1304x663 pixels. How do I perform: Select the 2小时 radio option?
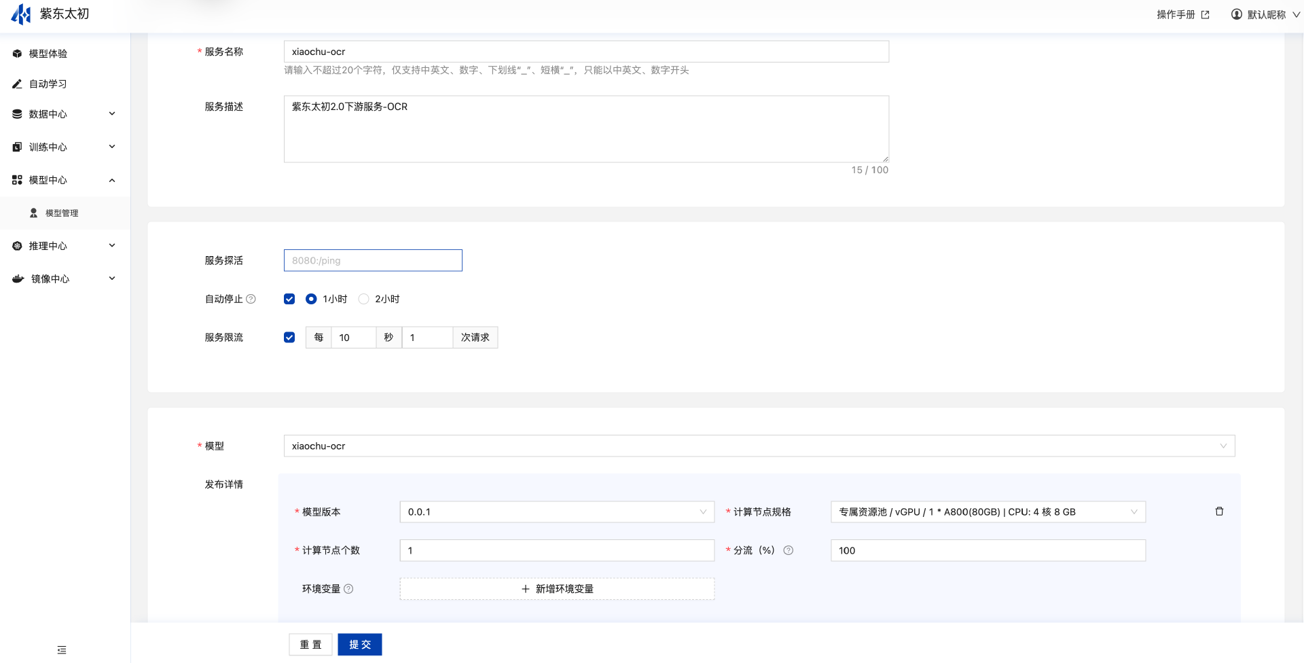[364, 299]
